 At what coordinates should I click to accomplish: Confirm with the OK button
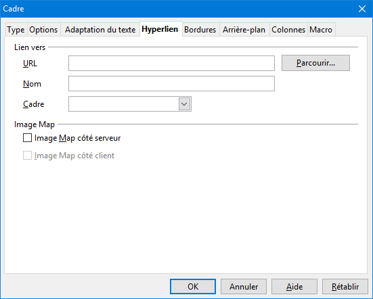[193, 286]
